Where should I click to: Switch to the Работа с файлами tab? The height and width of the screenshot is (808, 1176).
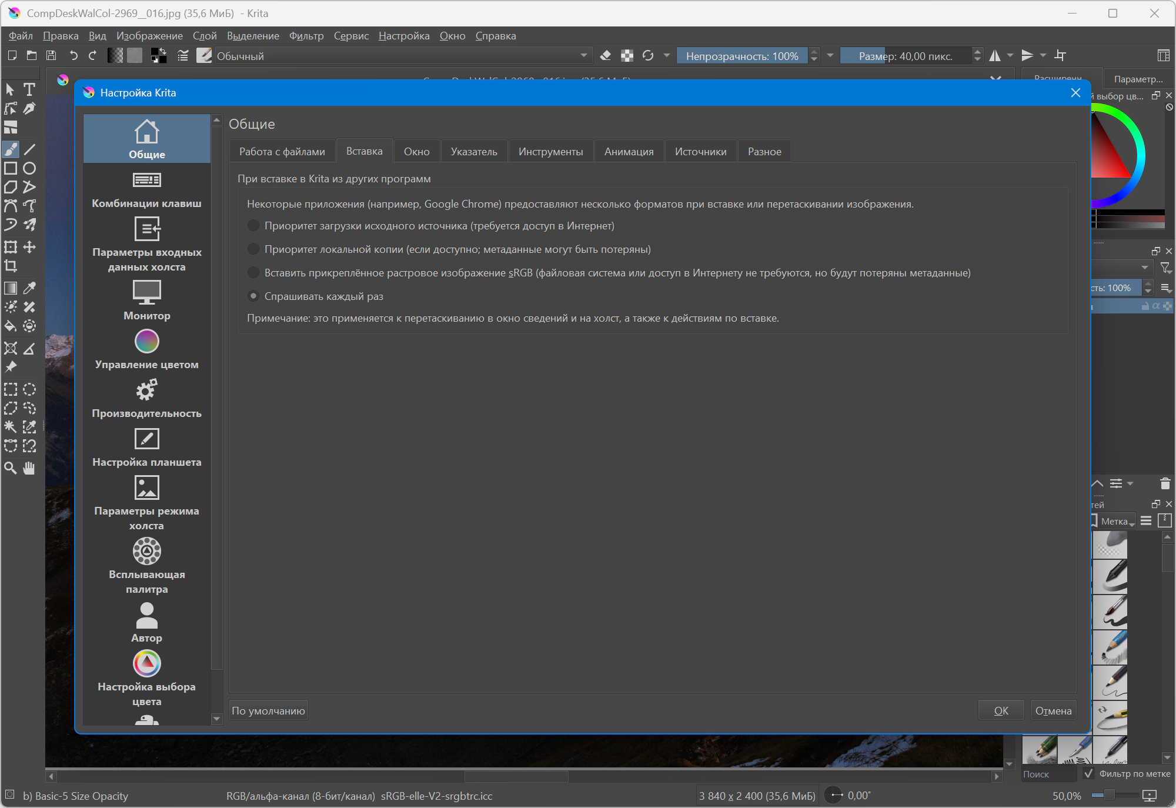282,152
